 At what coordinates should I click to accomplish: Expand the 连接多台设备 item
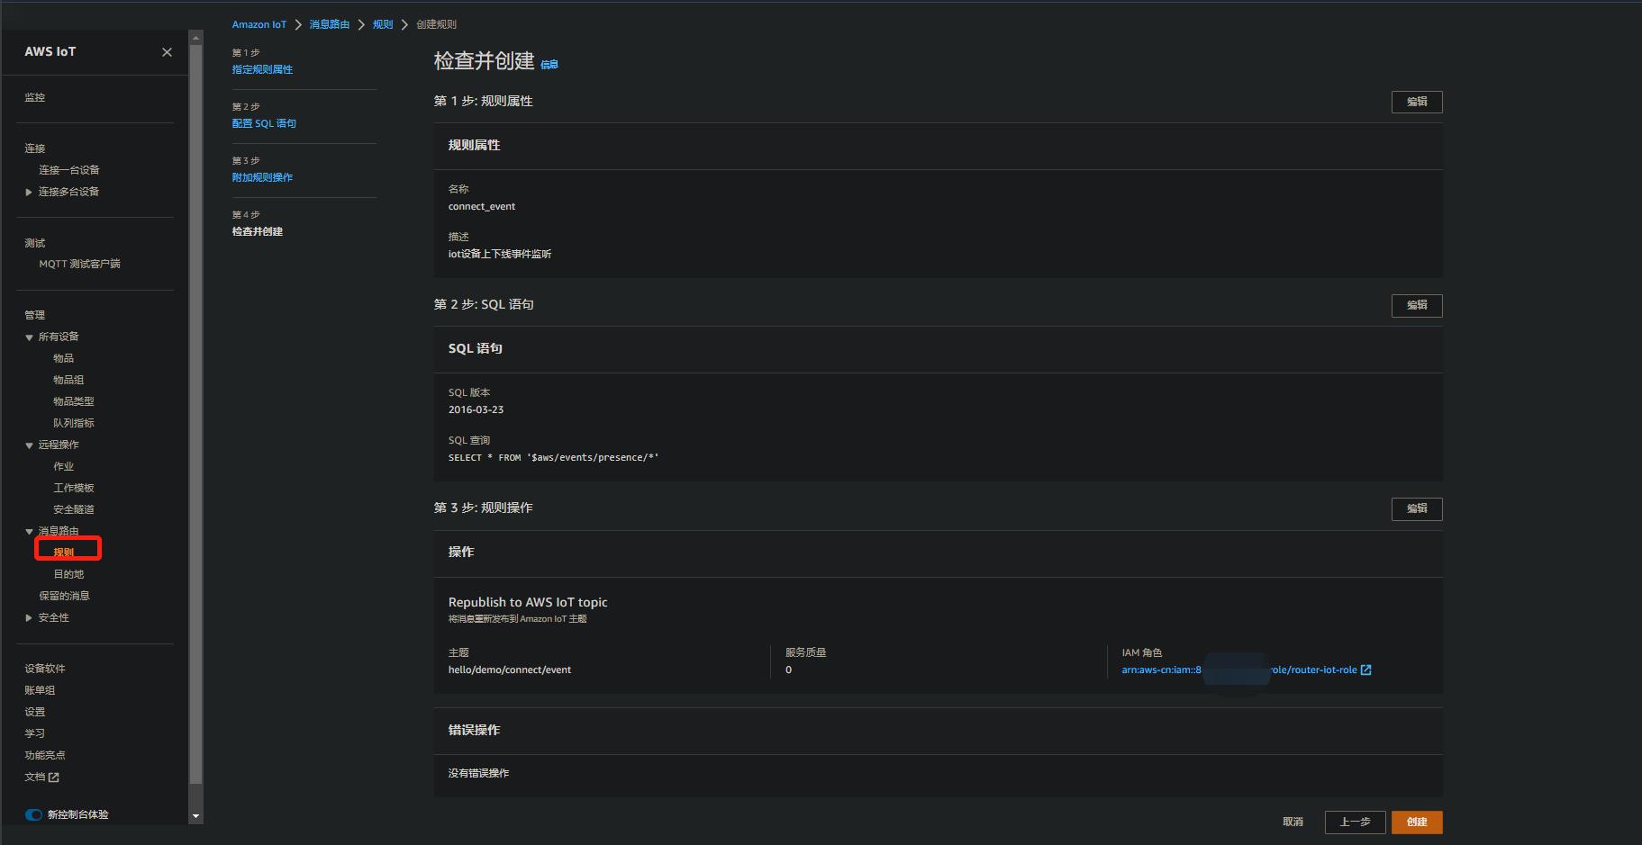pyautogui.click(x=28, y=191)
